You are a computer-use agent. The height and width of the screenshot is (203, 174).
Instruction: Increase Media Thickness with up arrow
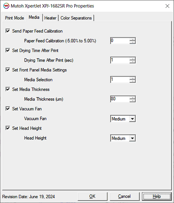[x=132, y=98]
